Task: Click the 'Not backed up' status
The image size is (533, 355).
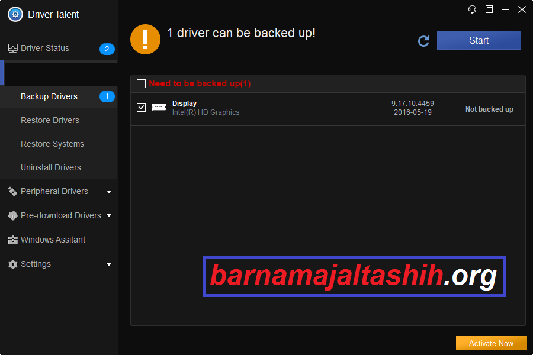Action: 490,109
